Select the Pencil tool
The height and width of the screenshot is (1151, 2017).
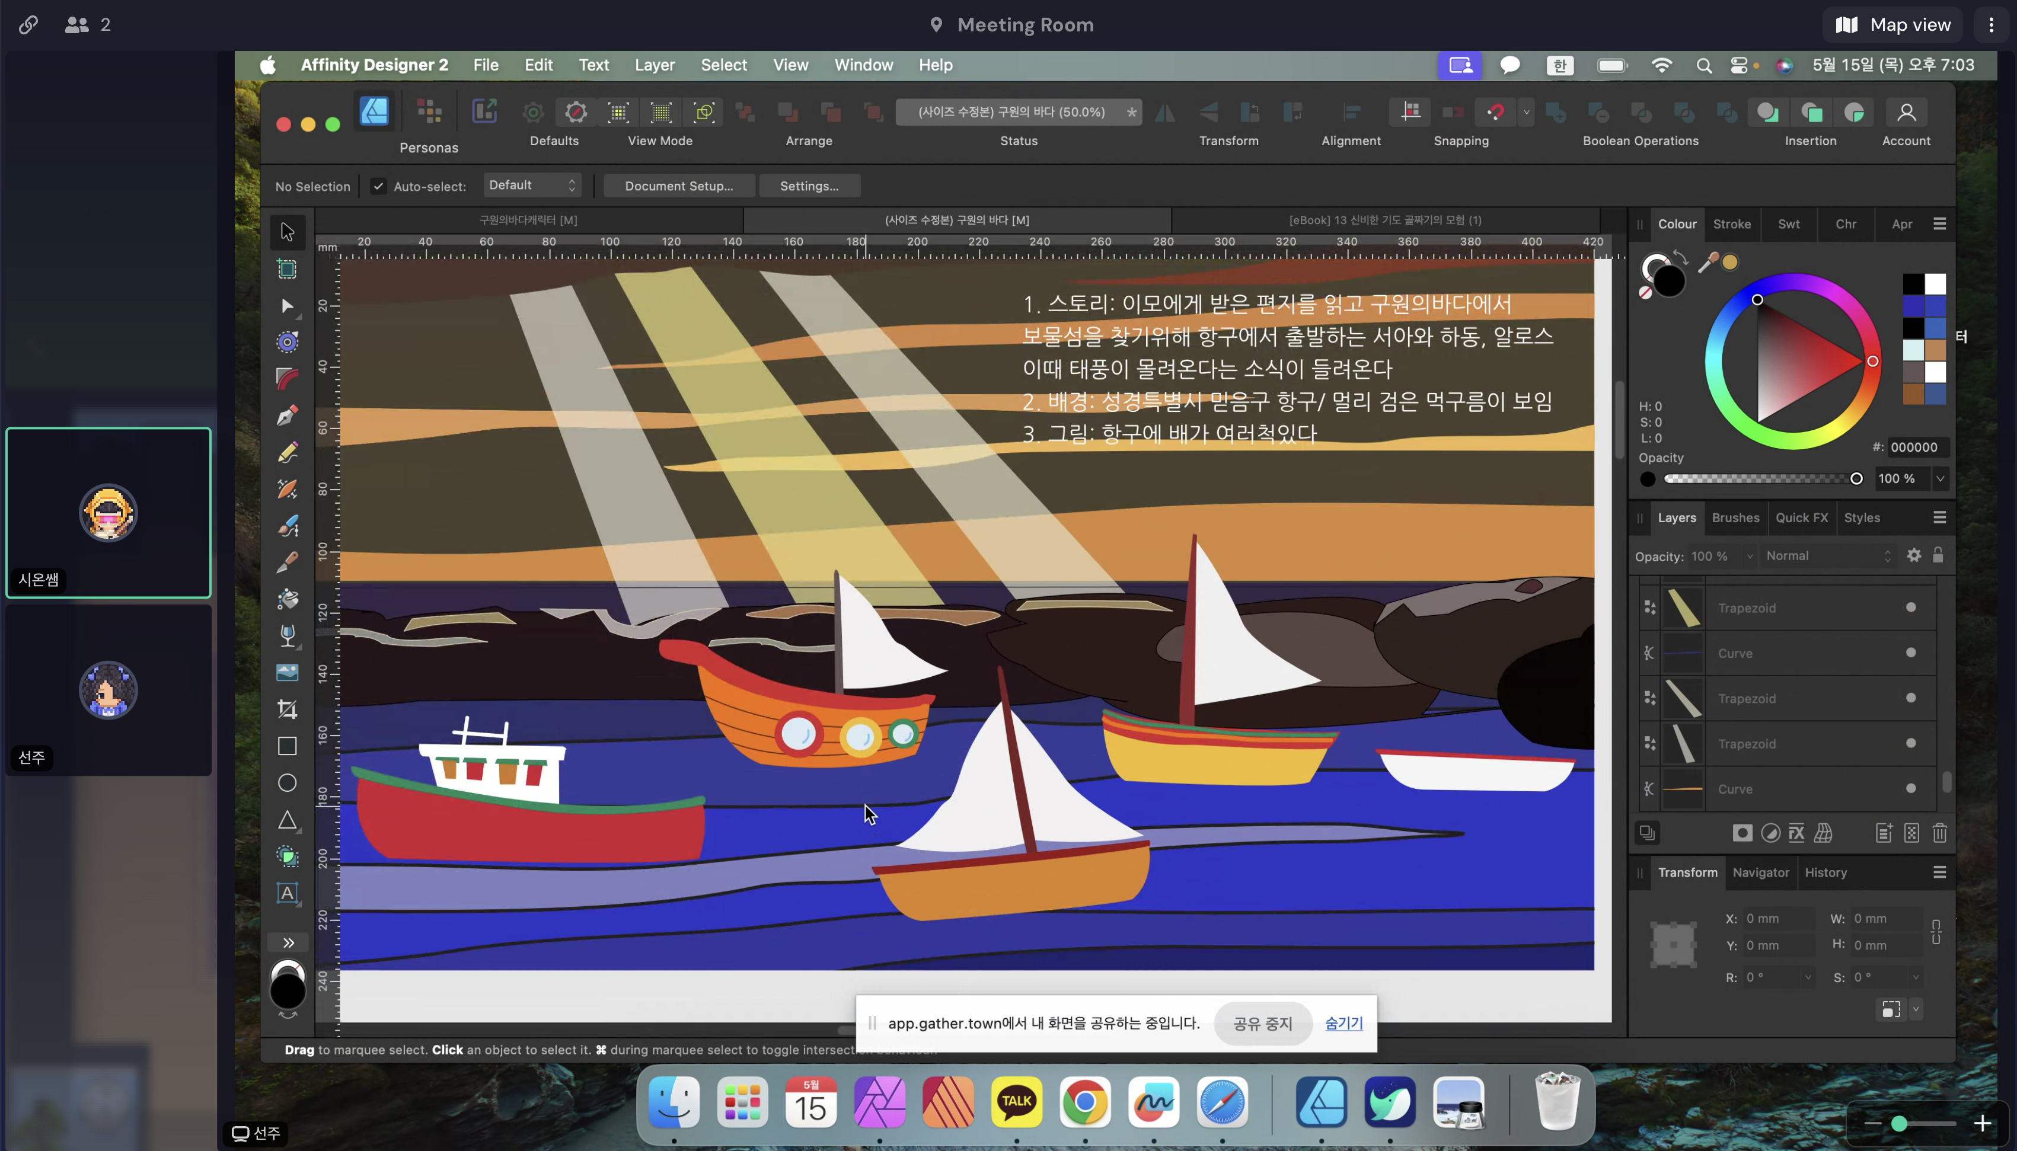(x=287, y=452)
